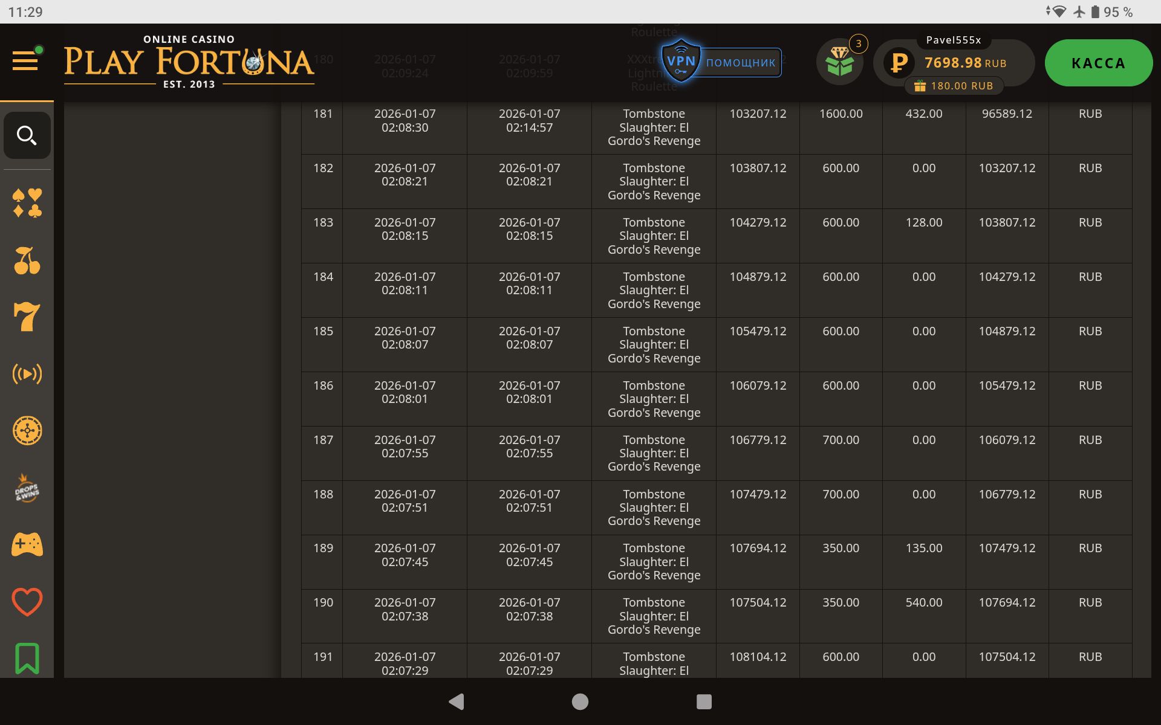
Task: Click the 180.00 RUB bonus badge
Action: point(954,86)
